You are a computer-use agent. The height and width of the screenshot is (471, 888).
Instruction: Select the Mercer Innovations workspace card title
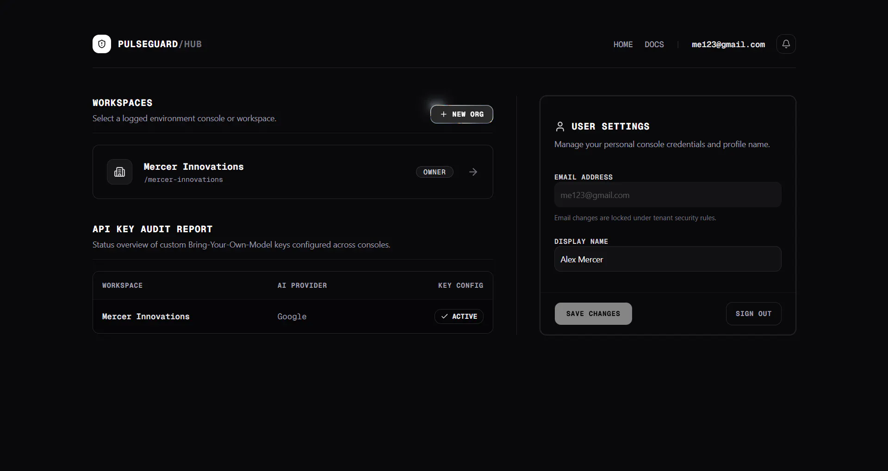[x=193, y=167]
